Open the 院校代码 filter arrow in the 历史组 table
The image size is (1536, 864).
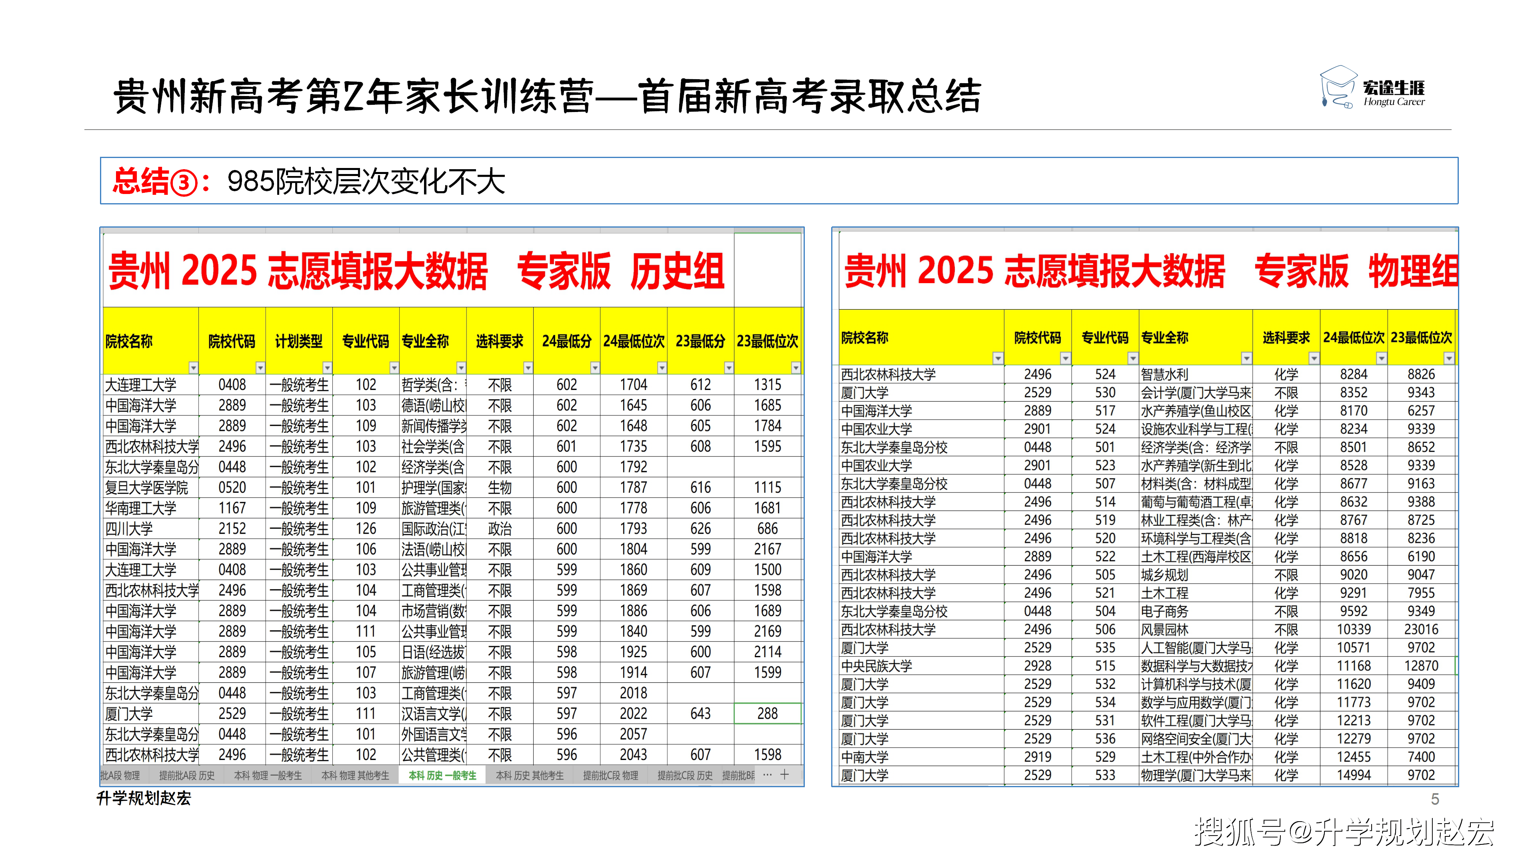point(260,368)
